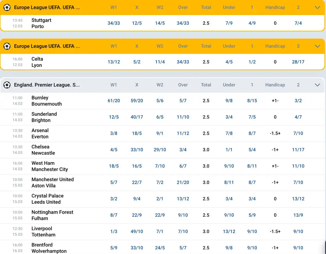The height and width of the screenshot is (254, 326).
Task: Click the football icon beside England Premier League
Action: click(x=7, y=85)
